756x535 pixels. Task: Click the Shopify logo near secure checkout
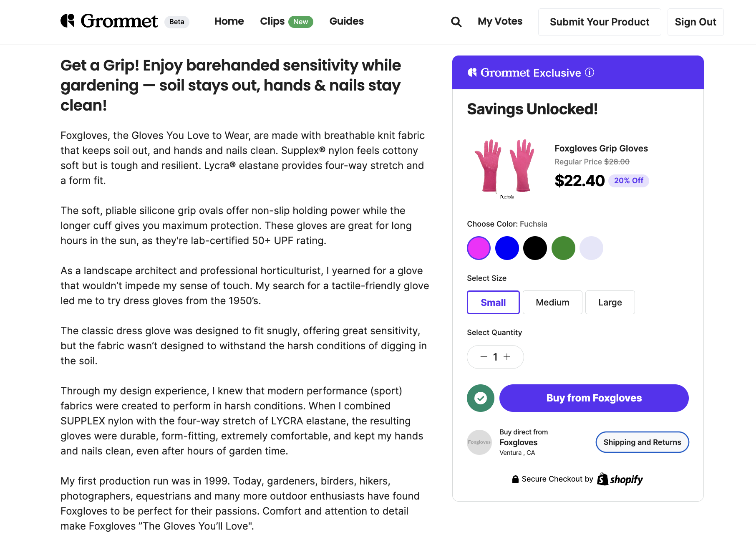click(x=620, y=479)
